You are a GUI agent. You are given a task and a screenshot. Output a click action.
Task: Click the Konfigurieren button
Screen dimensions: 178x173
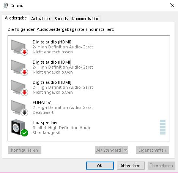(25, 150)
